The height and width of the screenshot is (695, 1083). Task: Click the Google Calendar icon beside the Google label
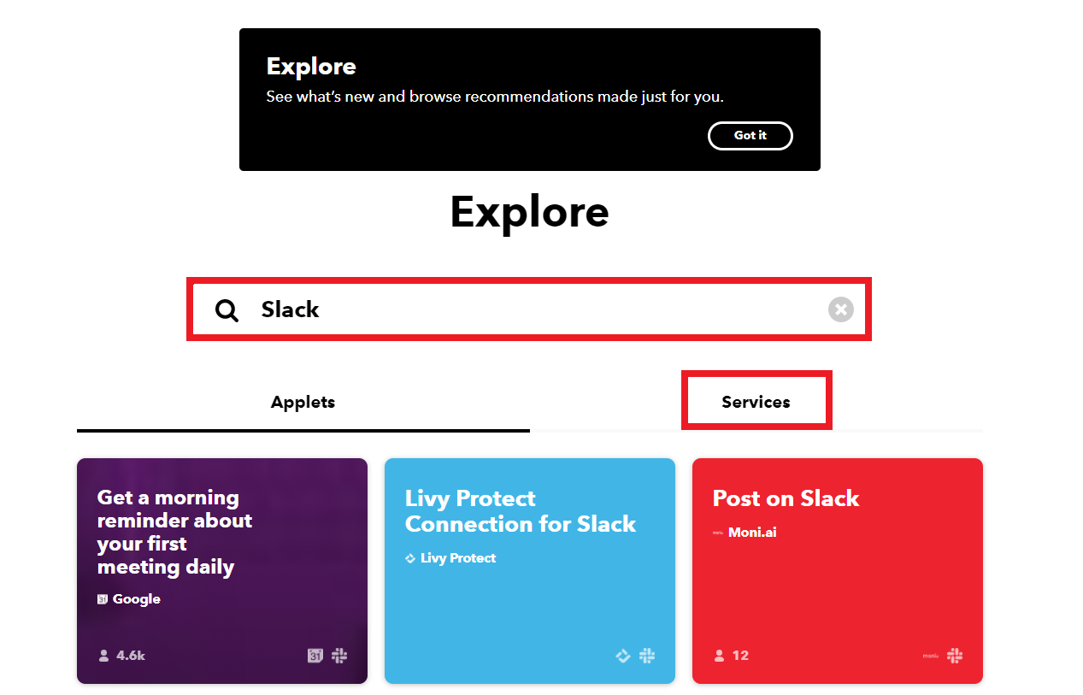tap(102, 598)
